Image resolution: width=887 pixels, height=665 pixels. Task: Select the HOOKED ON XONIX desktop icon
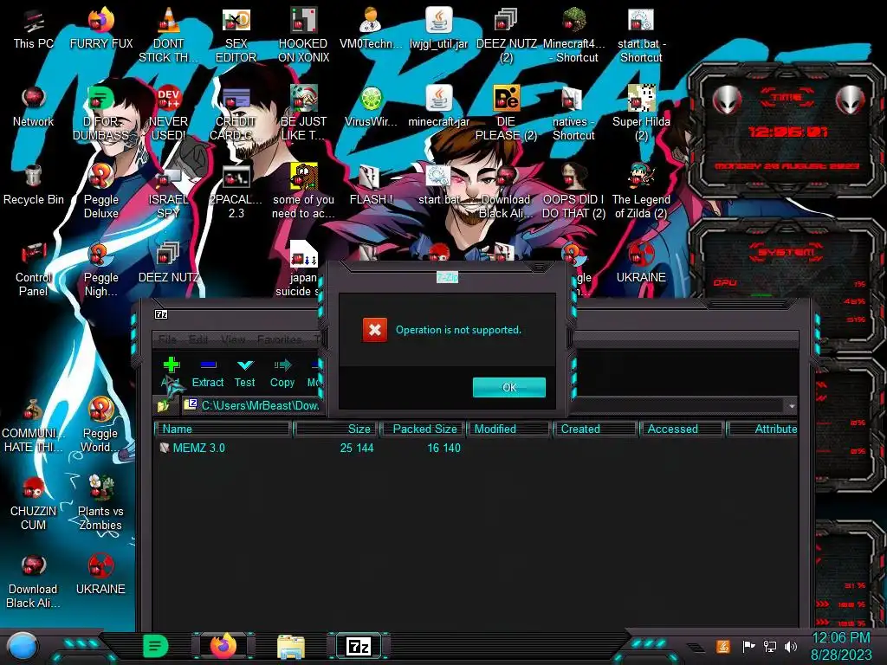pyautogui.click(x=303, y=35)
